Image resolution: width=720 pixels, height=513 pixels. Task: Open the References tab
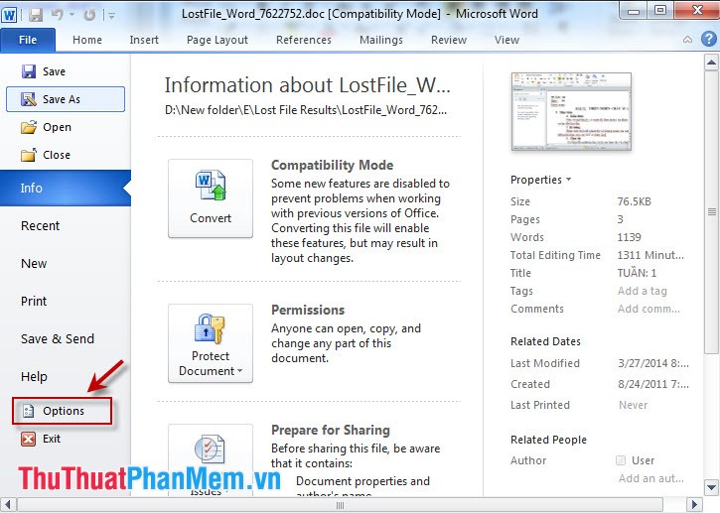click(304, 40)
